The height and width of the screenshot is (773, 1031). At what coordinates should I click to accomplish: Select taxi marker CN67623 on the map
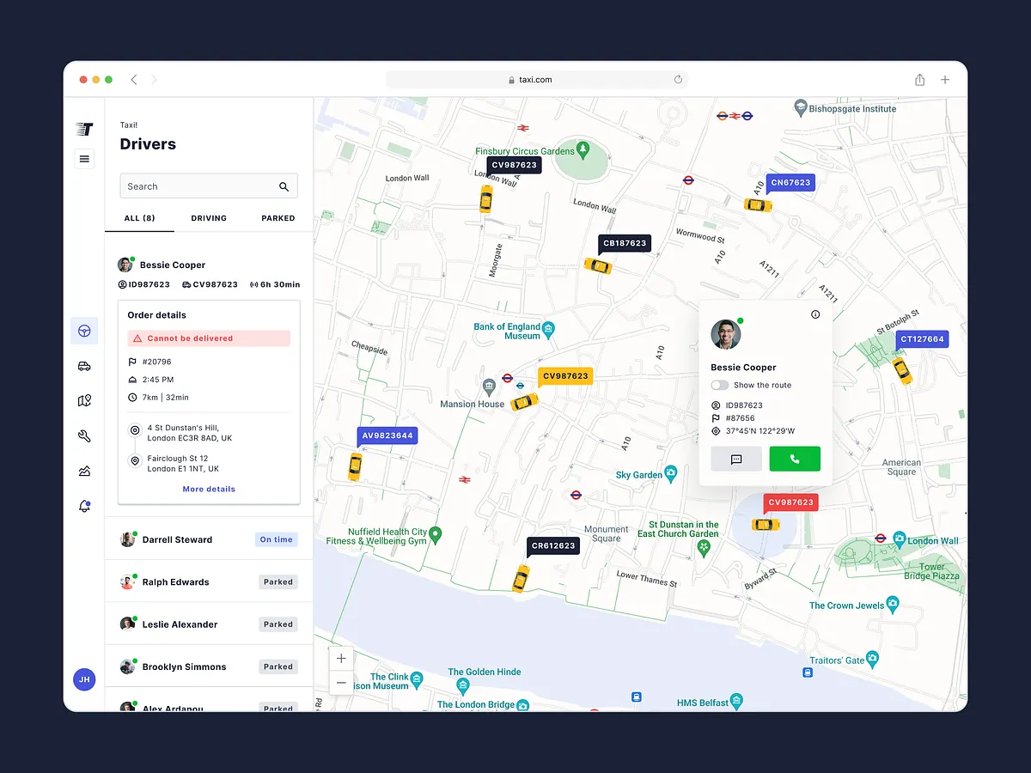click(x=790, y=182)
